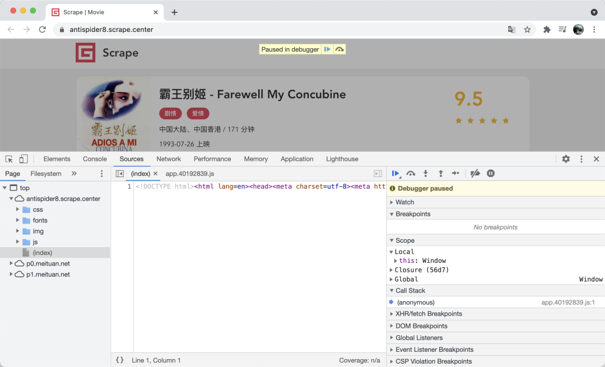This screenshot has width=605, height=367.
Task: Select the (anonymous) call stack frame
Action: (x=415, y=303)
